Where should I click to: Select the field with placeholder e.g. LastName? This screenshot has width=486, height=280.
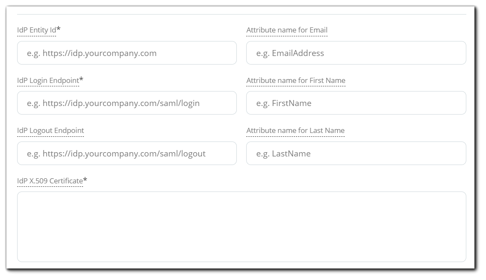pos(356,153)
